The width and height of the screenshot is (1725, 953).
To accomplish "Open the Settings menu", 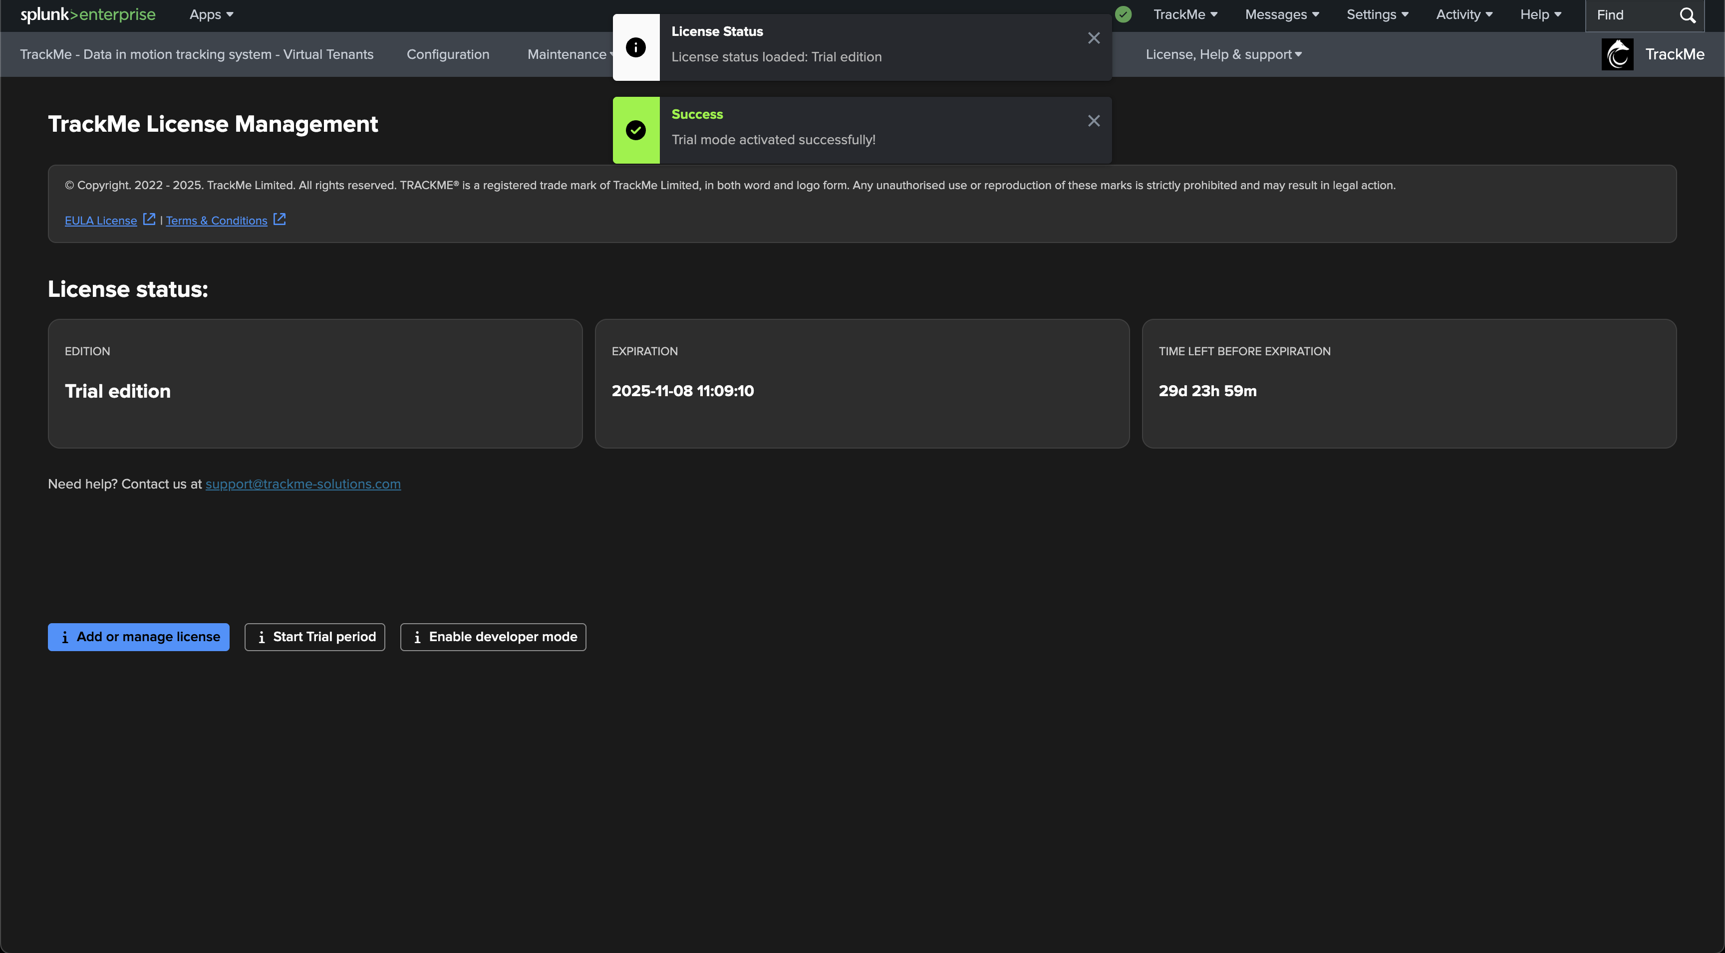I will point(1377,15).
